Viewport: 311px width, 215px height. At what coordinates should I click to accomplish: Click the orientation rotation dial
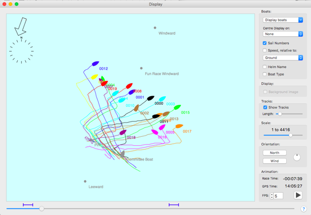click(x=297, y=157)
